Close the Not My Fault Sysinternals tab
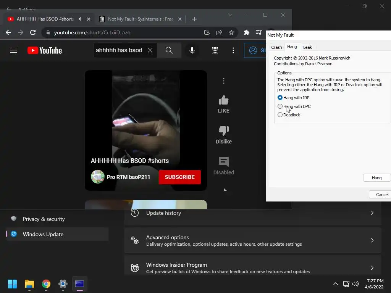391x293 pixels. coord(180,19)
